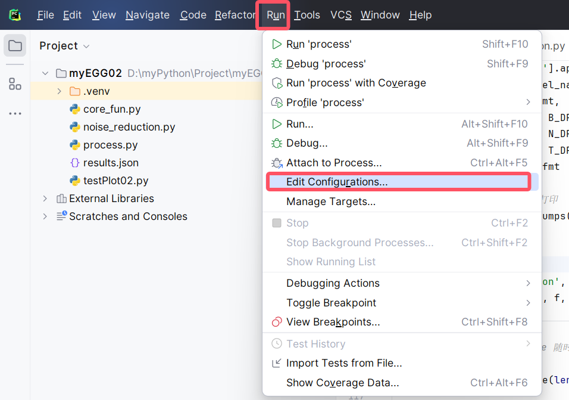Select Run 'process' with Coverage shield icon
Image resolution: width=569 pixels, height=400 pixels.
(276, 83)
